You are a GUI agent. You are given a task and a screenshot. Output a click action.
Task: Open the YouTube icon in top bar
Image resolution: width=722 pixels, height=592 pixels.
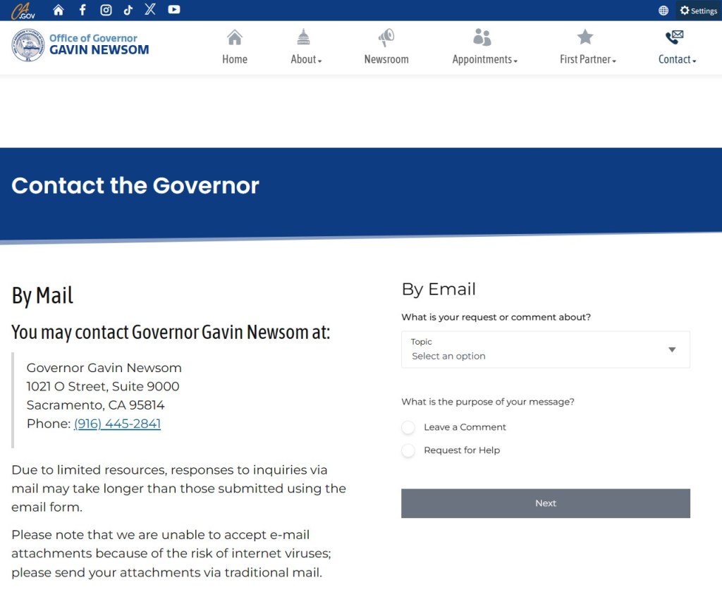[174, 10]
